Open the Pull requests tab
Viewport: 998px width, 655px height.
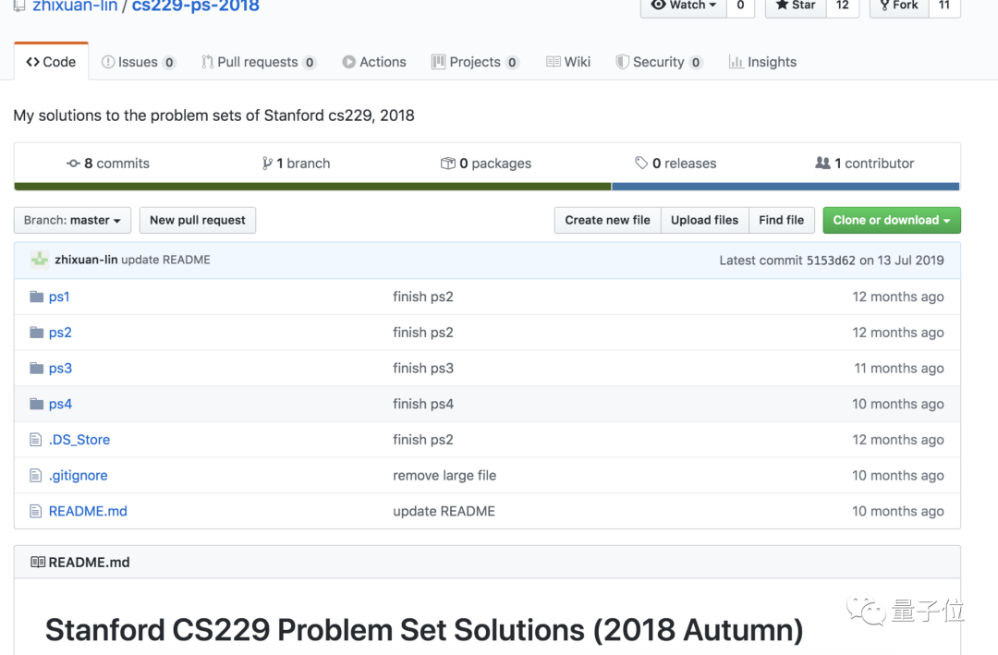click(x=258, y=62)
